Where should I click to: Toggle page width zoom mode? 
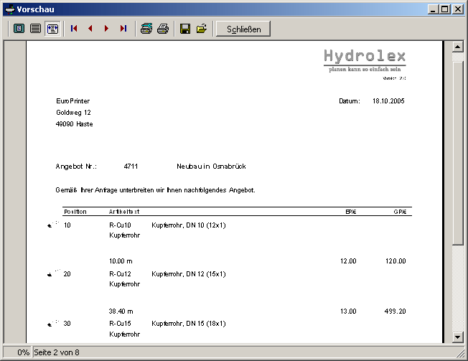[x=52, y=29]
